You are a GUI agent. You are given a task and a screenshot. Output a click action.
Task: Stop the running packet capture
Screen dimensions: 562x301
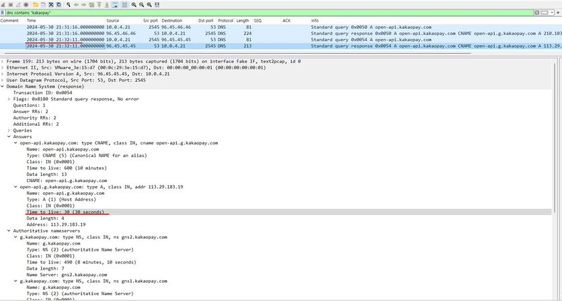[10, 5]
